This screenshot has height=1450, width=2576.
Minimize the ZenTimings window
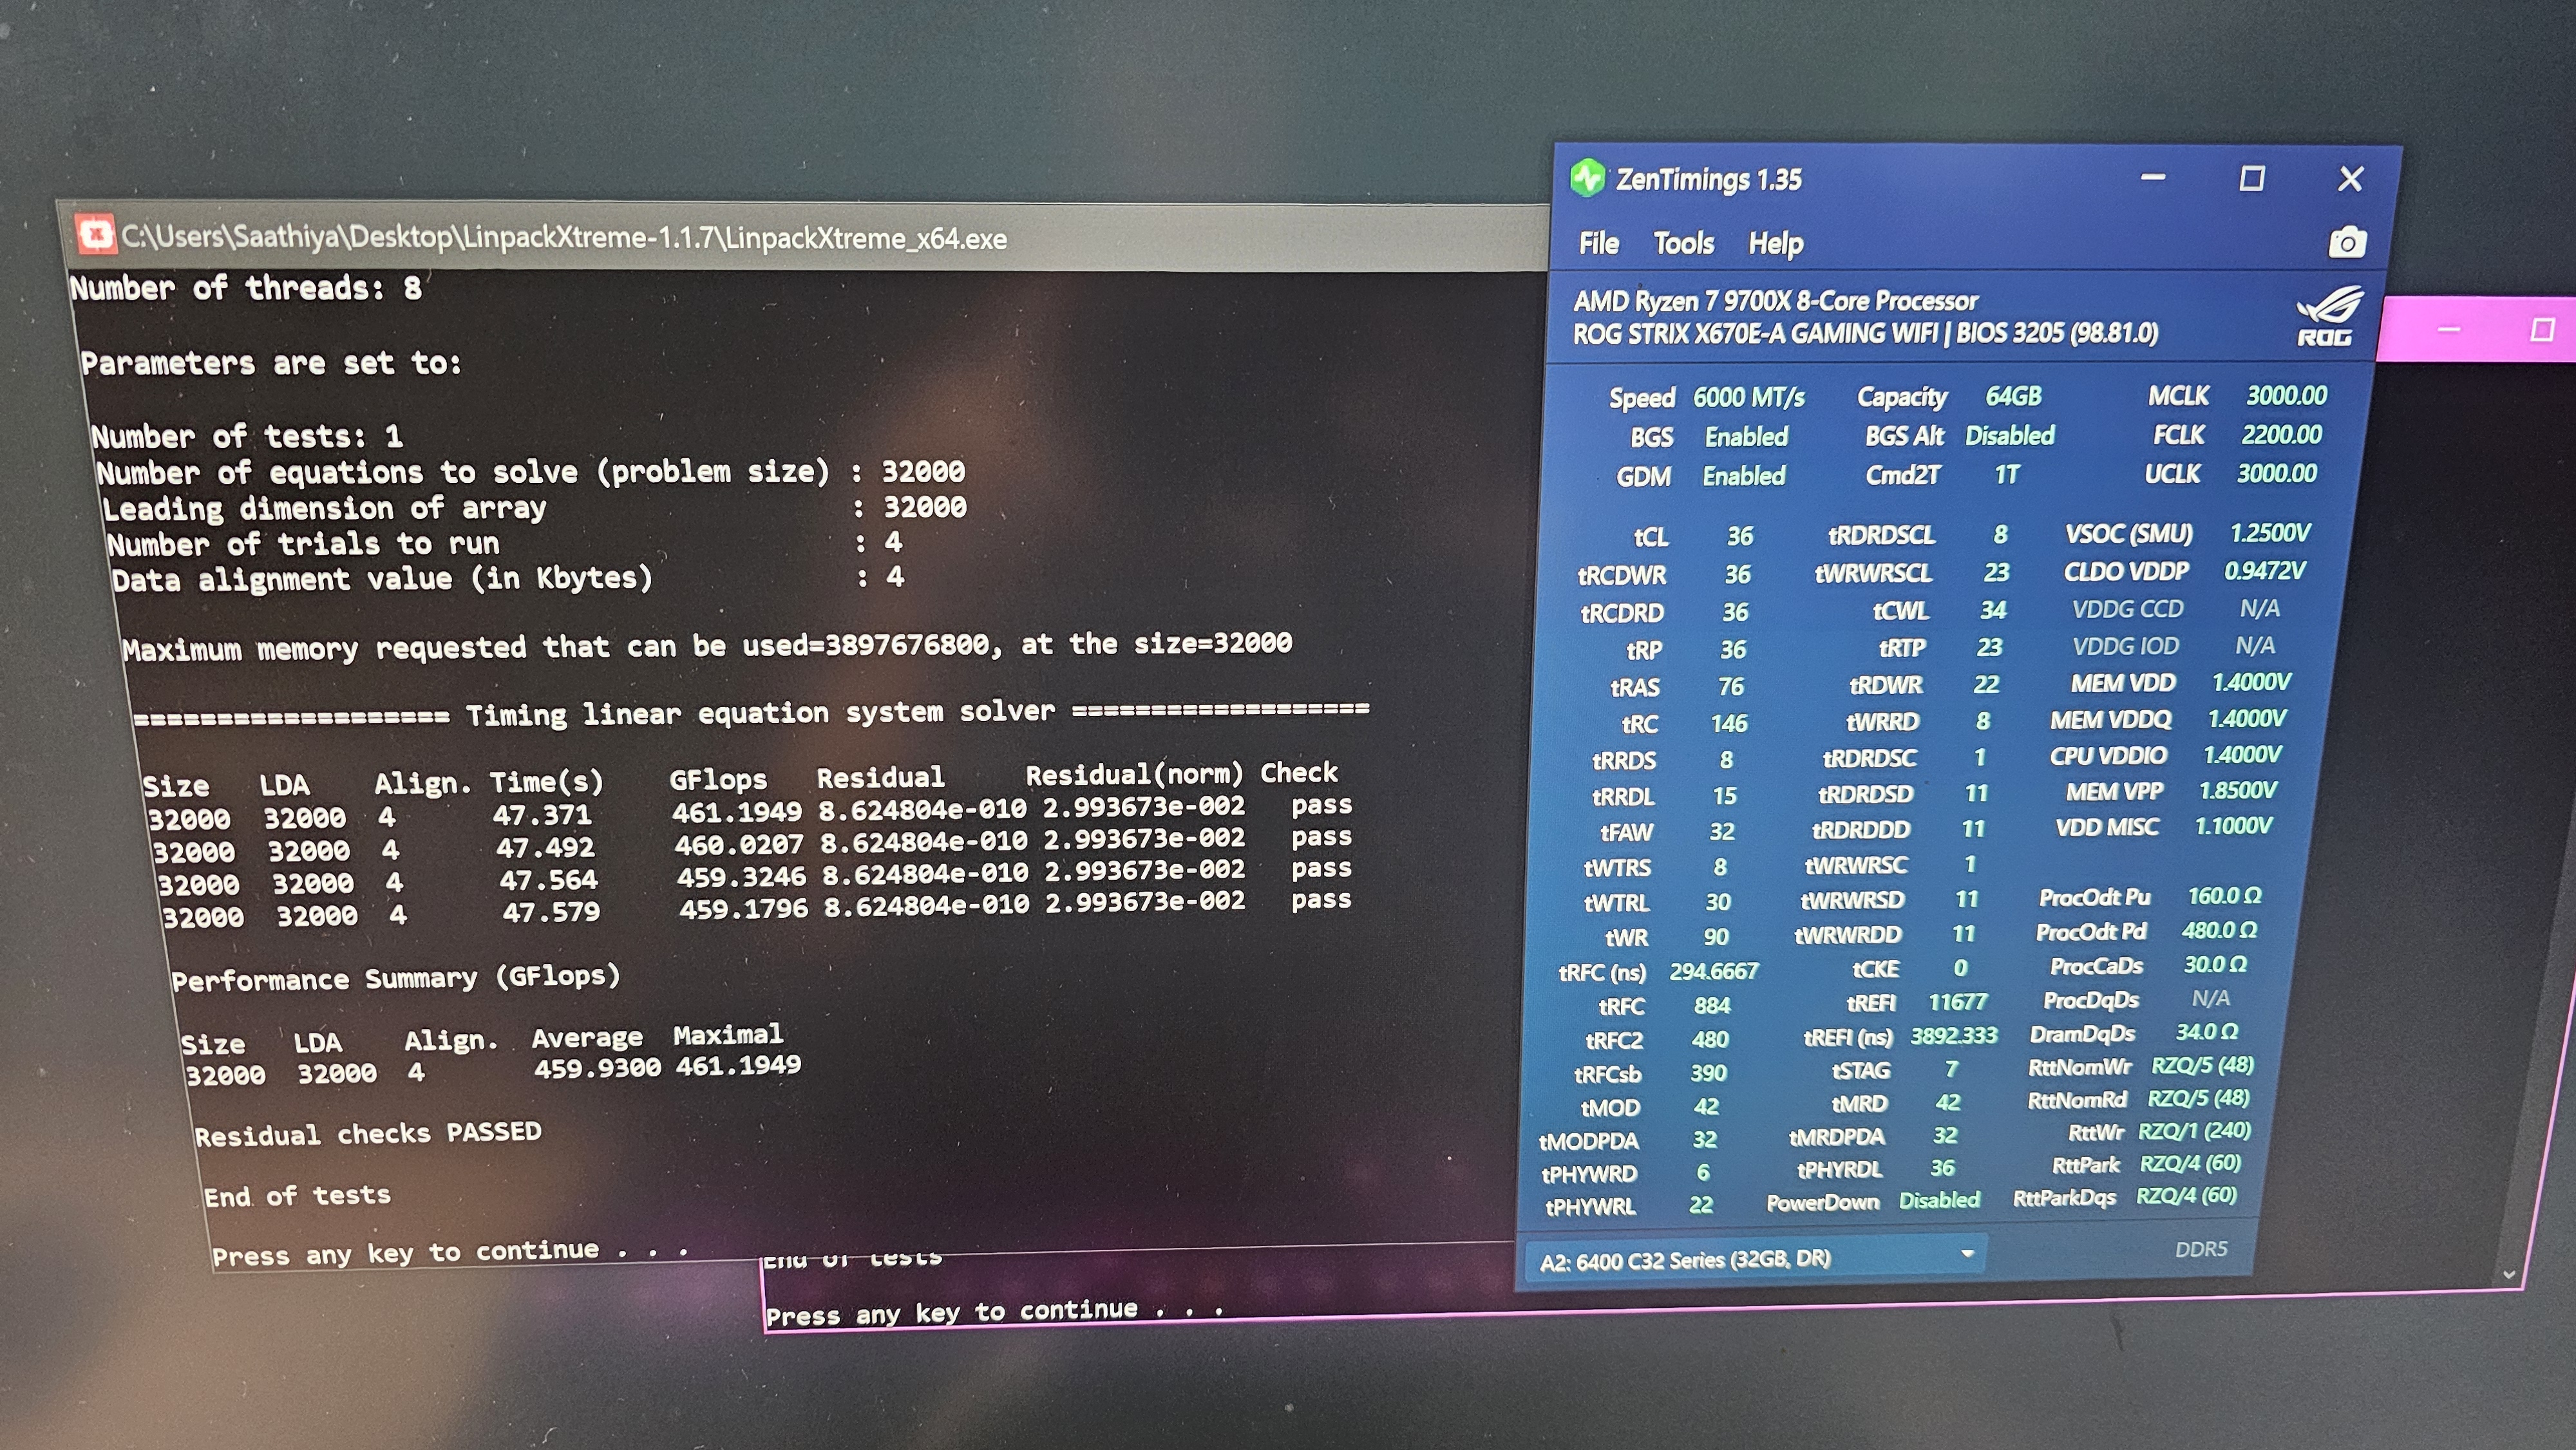(x=2153, y=178)
